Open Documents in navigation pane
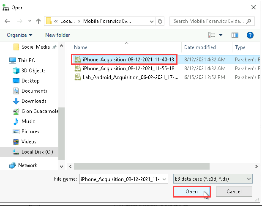This screenshot has height=206, width=262. pos(34,91)
